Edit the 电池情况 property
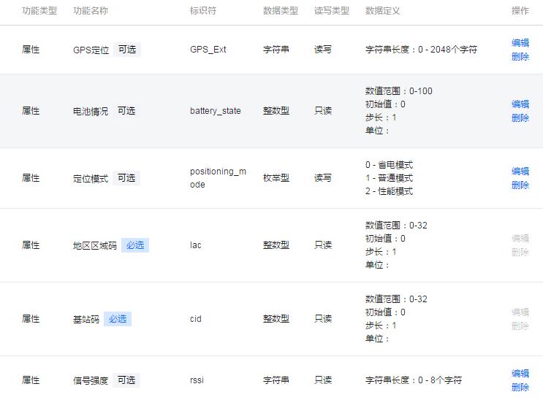 coord(520,104)
